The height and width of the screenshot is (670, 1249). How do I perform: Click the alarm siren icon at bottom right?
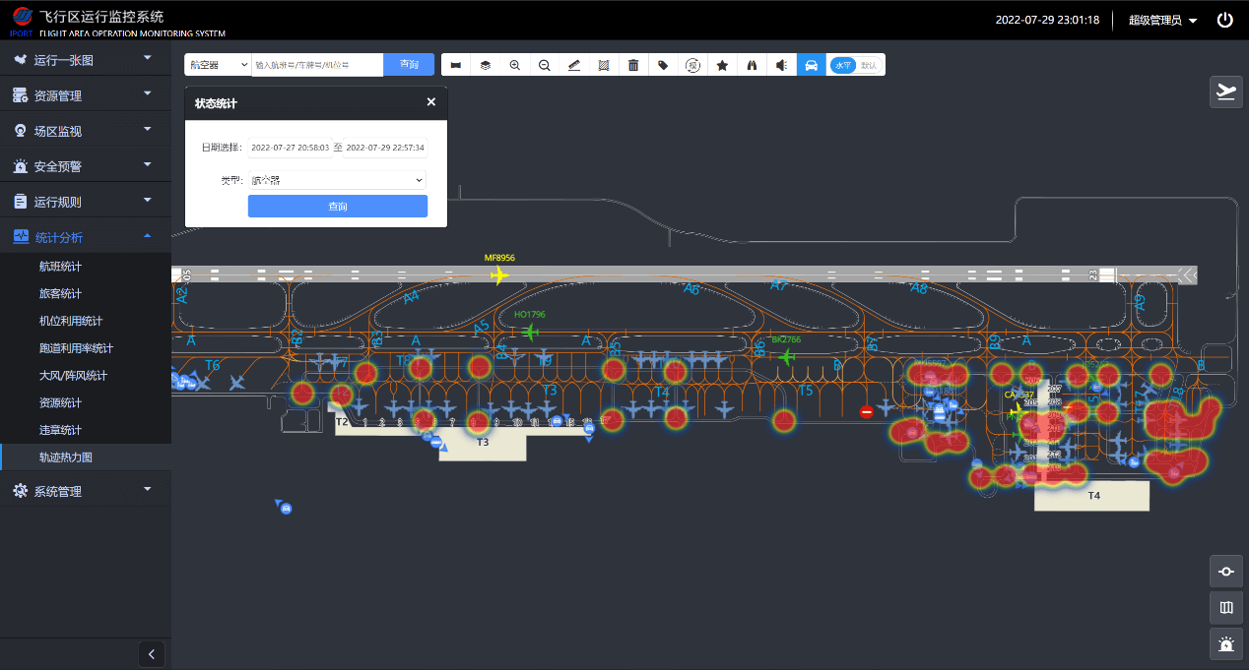tap(1226, 644)
